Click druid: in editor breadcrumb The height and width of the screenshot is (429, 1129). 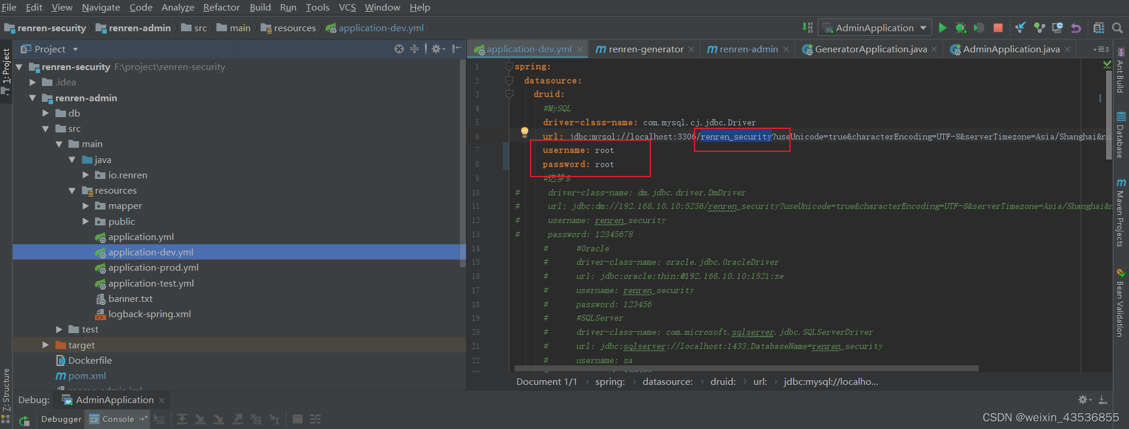[723, 381]
